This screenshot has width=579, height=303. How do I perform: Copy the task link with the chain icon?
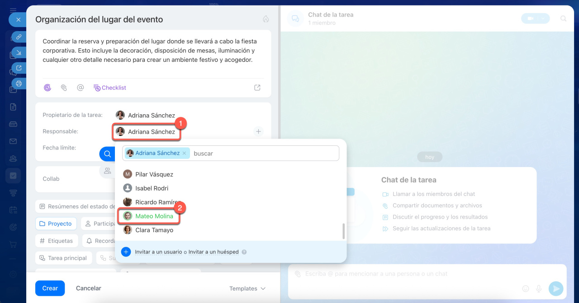tap(19, 37)
